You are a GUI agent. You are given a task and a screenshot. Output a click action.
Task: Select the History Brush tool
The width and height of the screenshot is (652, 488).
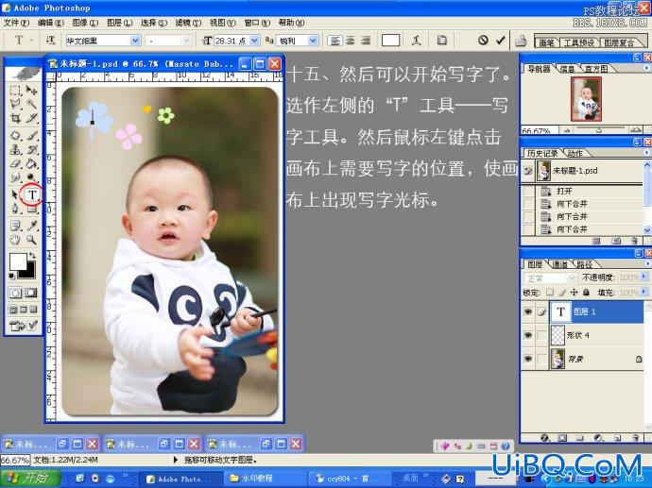[x=31, y=149]
